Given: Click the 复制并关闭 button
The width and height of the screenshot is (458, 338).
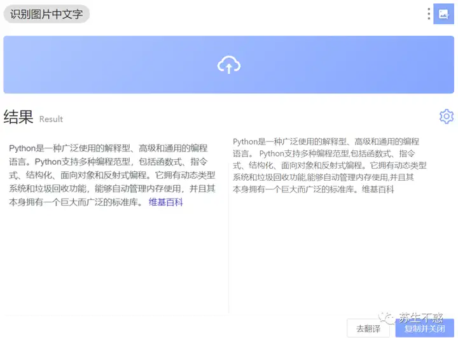Looking at the screenshot, I should pos(425,328).
